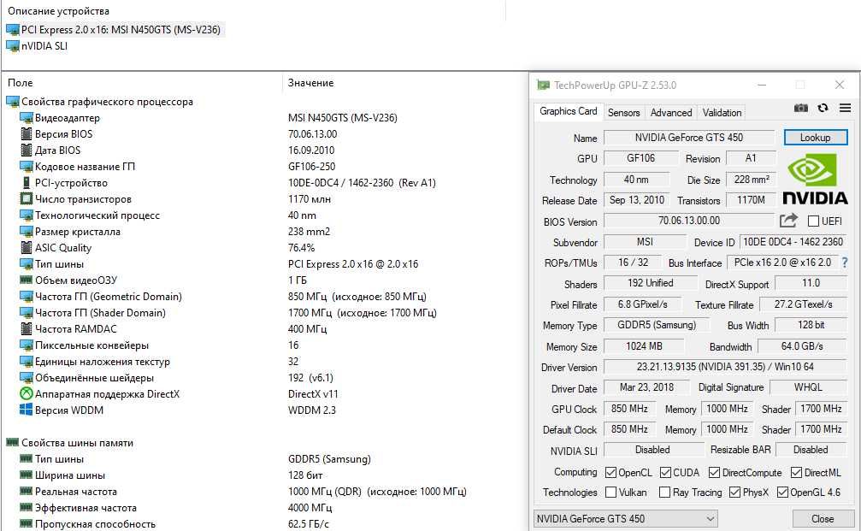Click the value 76.4% for ASIC Quality
The height and width of the screenshot is (531, 861).
302,248
